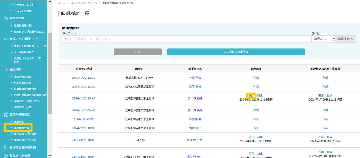The image size is (360, 158).
Task: Open interview time 2023/3/28 18:00
Action: pos(84,140)
